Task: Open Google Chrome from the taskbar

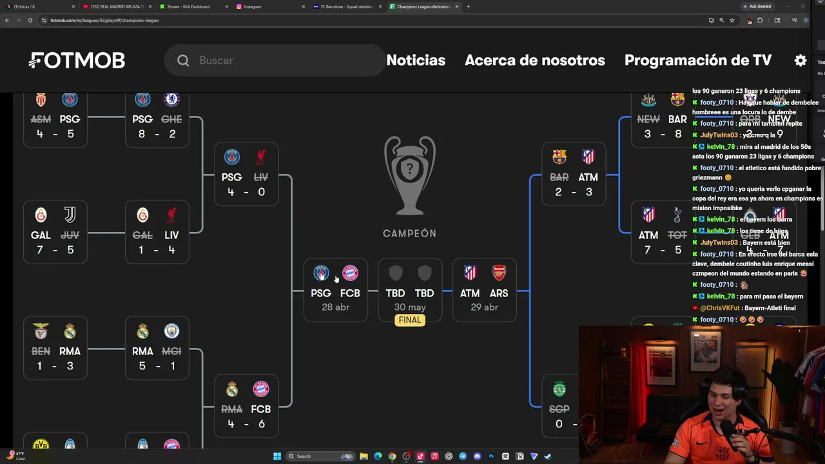Action: point(392,456)
